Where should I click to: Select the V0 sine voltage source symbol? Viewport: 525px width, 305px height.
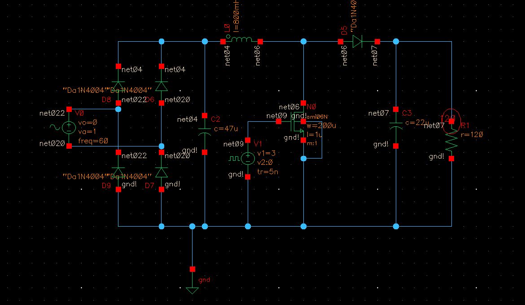[68, 127]
